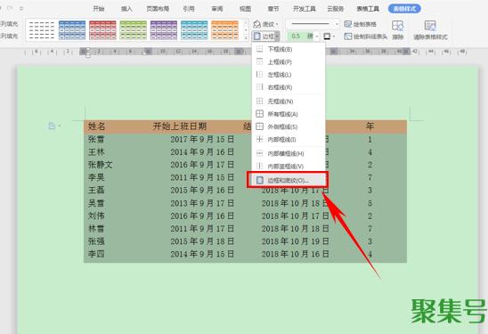The width and height of the screenshot is (488, 334).
Task: Click 清除表格样式 clear table style
Action: tap(430, 30)
